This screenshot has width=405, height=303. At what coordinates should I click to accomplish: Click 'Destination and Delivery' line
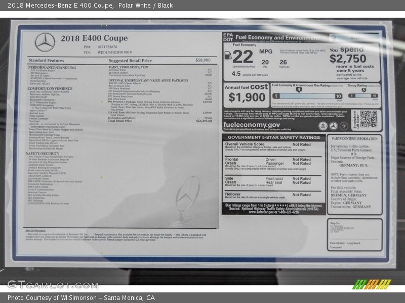pos(160,118)
